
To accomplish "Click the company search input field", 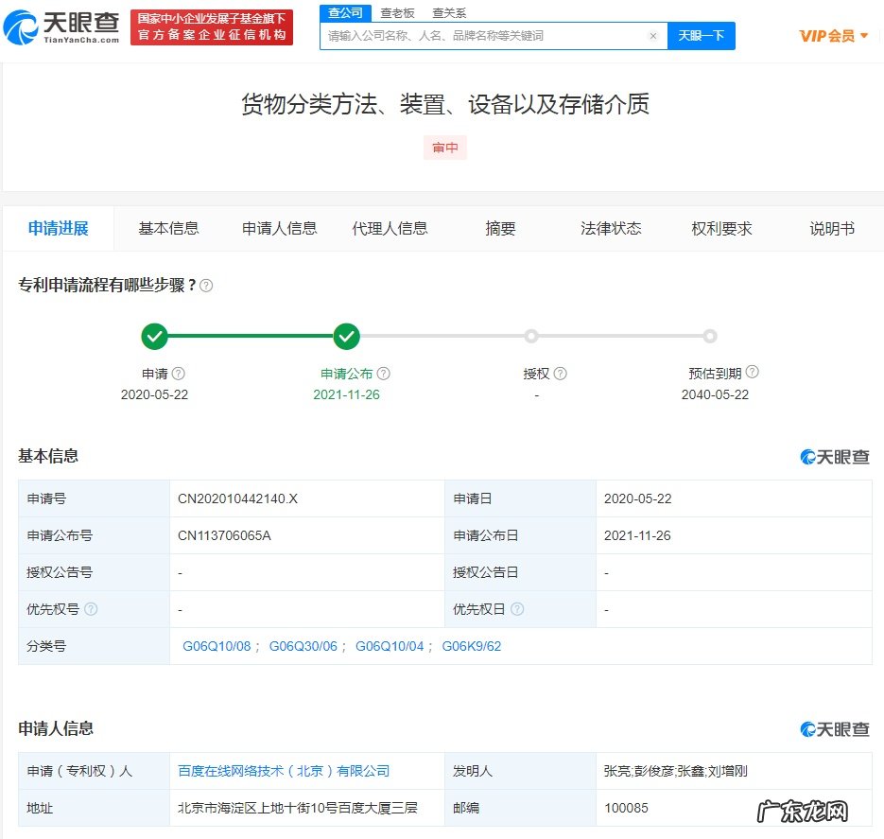I will coord(473,35).
